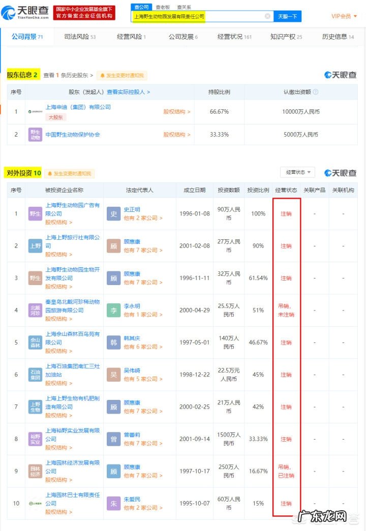This screenshot has width=366, height=531.
Task: Open the 查看实际控股人 link
Action: point(129,92)
